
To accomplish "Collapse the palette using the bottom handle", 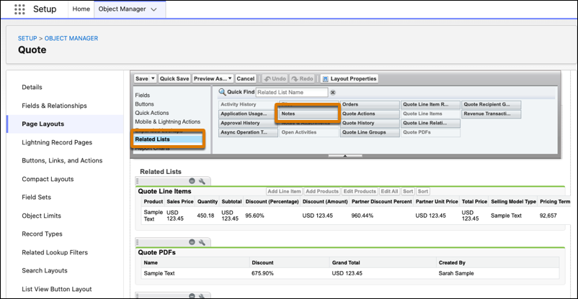I will pos(345,156).
